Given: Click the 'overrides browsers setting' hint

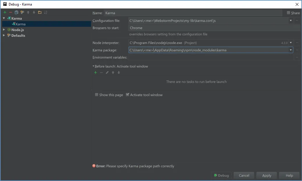Looking at the screenshot, I should [168, 34].
